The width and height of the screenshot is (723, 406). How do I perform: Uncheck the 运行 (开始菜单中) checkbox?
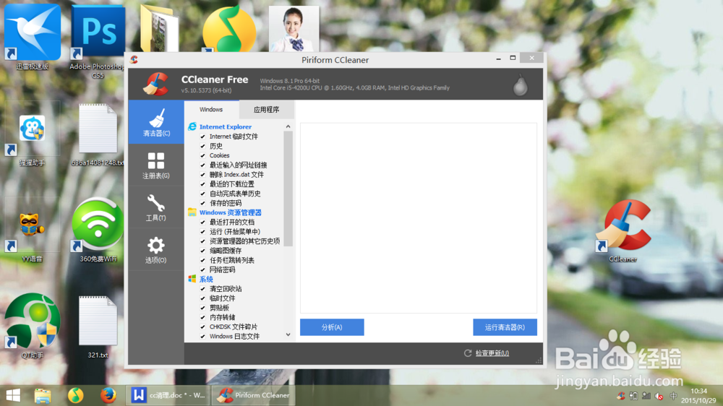point(203,232)
